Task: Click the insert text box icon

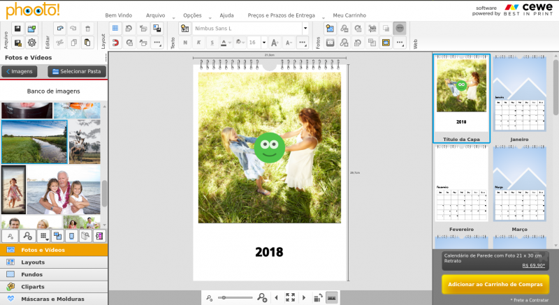Action: click(184, 29)
